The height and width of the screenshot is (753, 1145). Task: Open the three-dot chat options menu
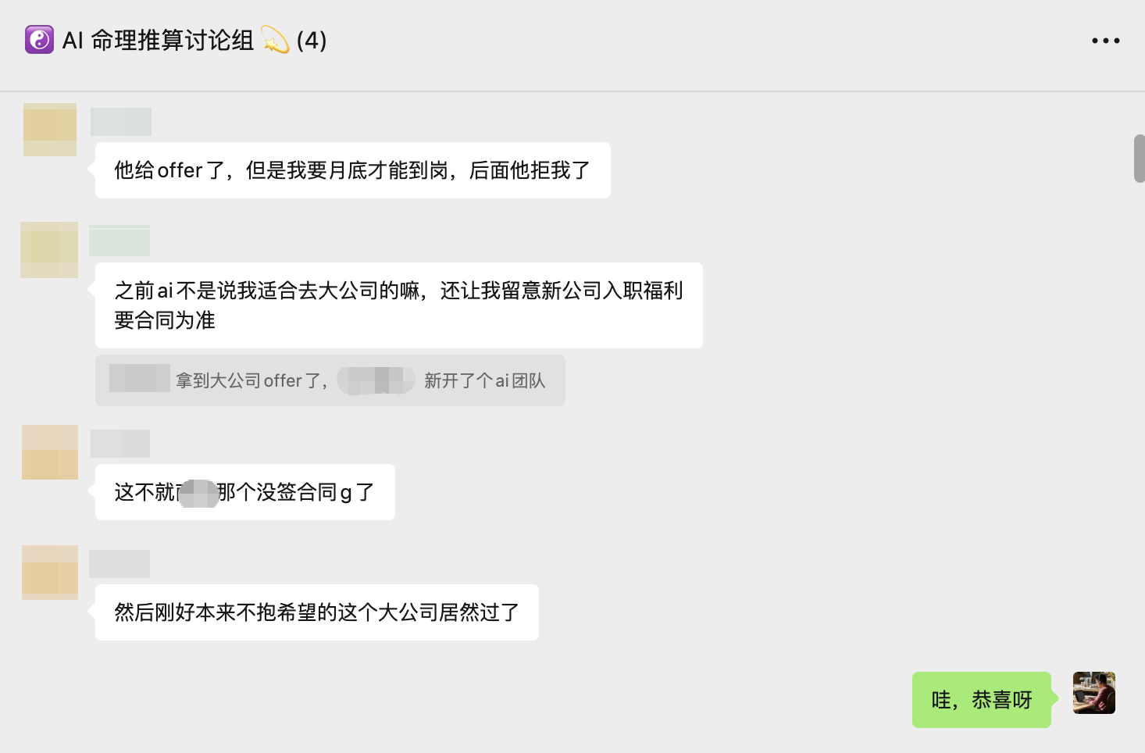click(x=1105, y=41)
